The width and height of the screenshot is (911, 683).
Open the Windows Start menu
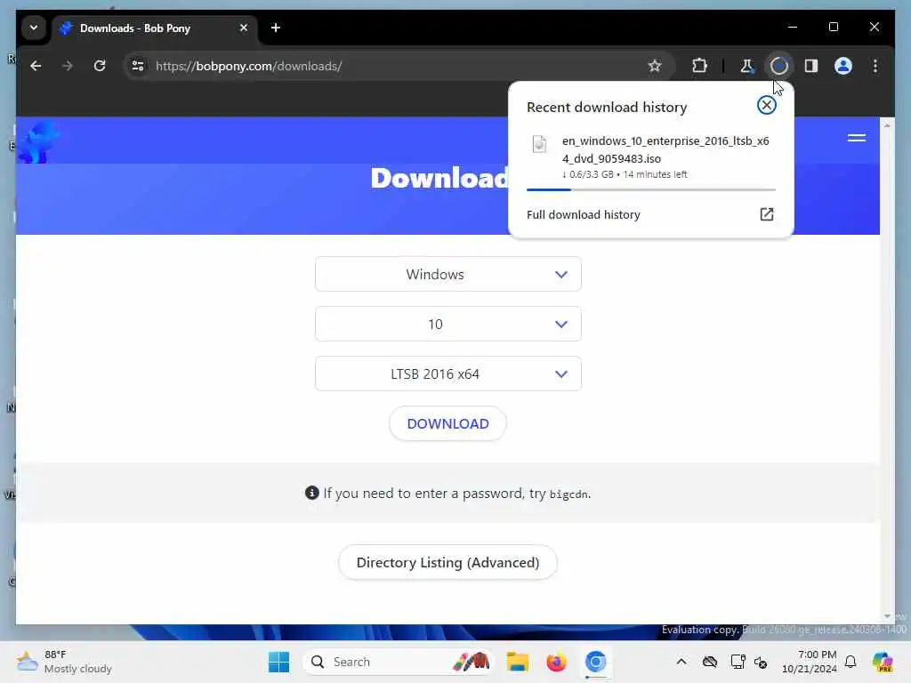tap(278, 662)
